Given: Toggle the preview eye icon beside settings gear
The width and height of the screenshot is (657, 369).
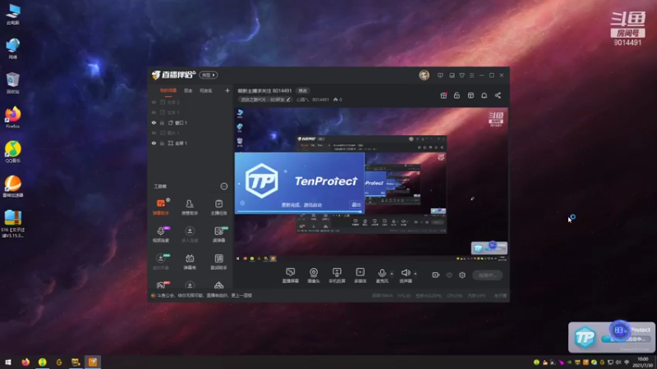Looking at the screenshot, I should click(x=449, y=275).
